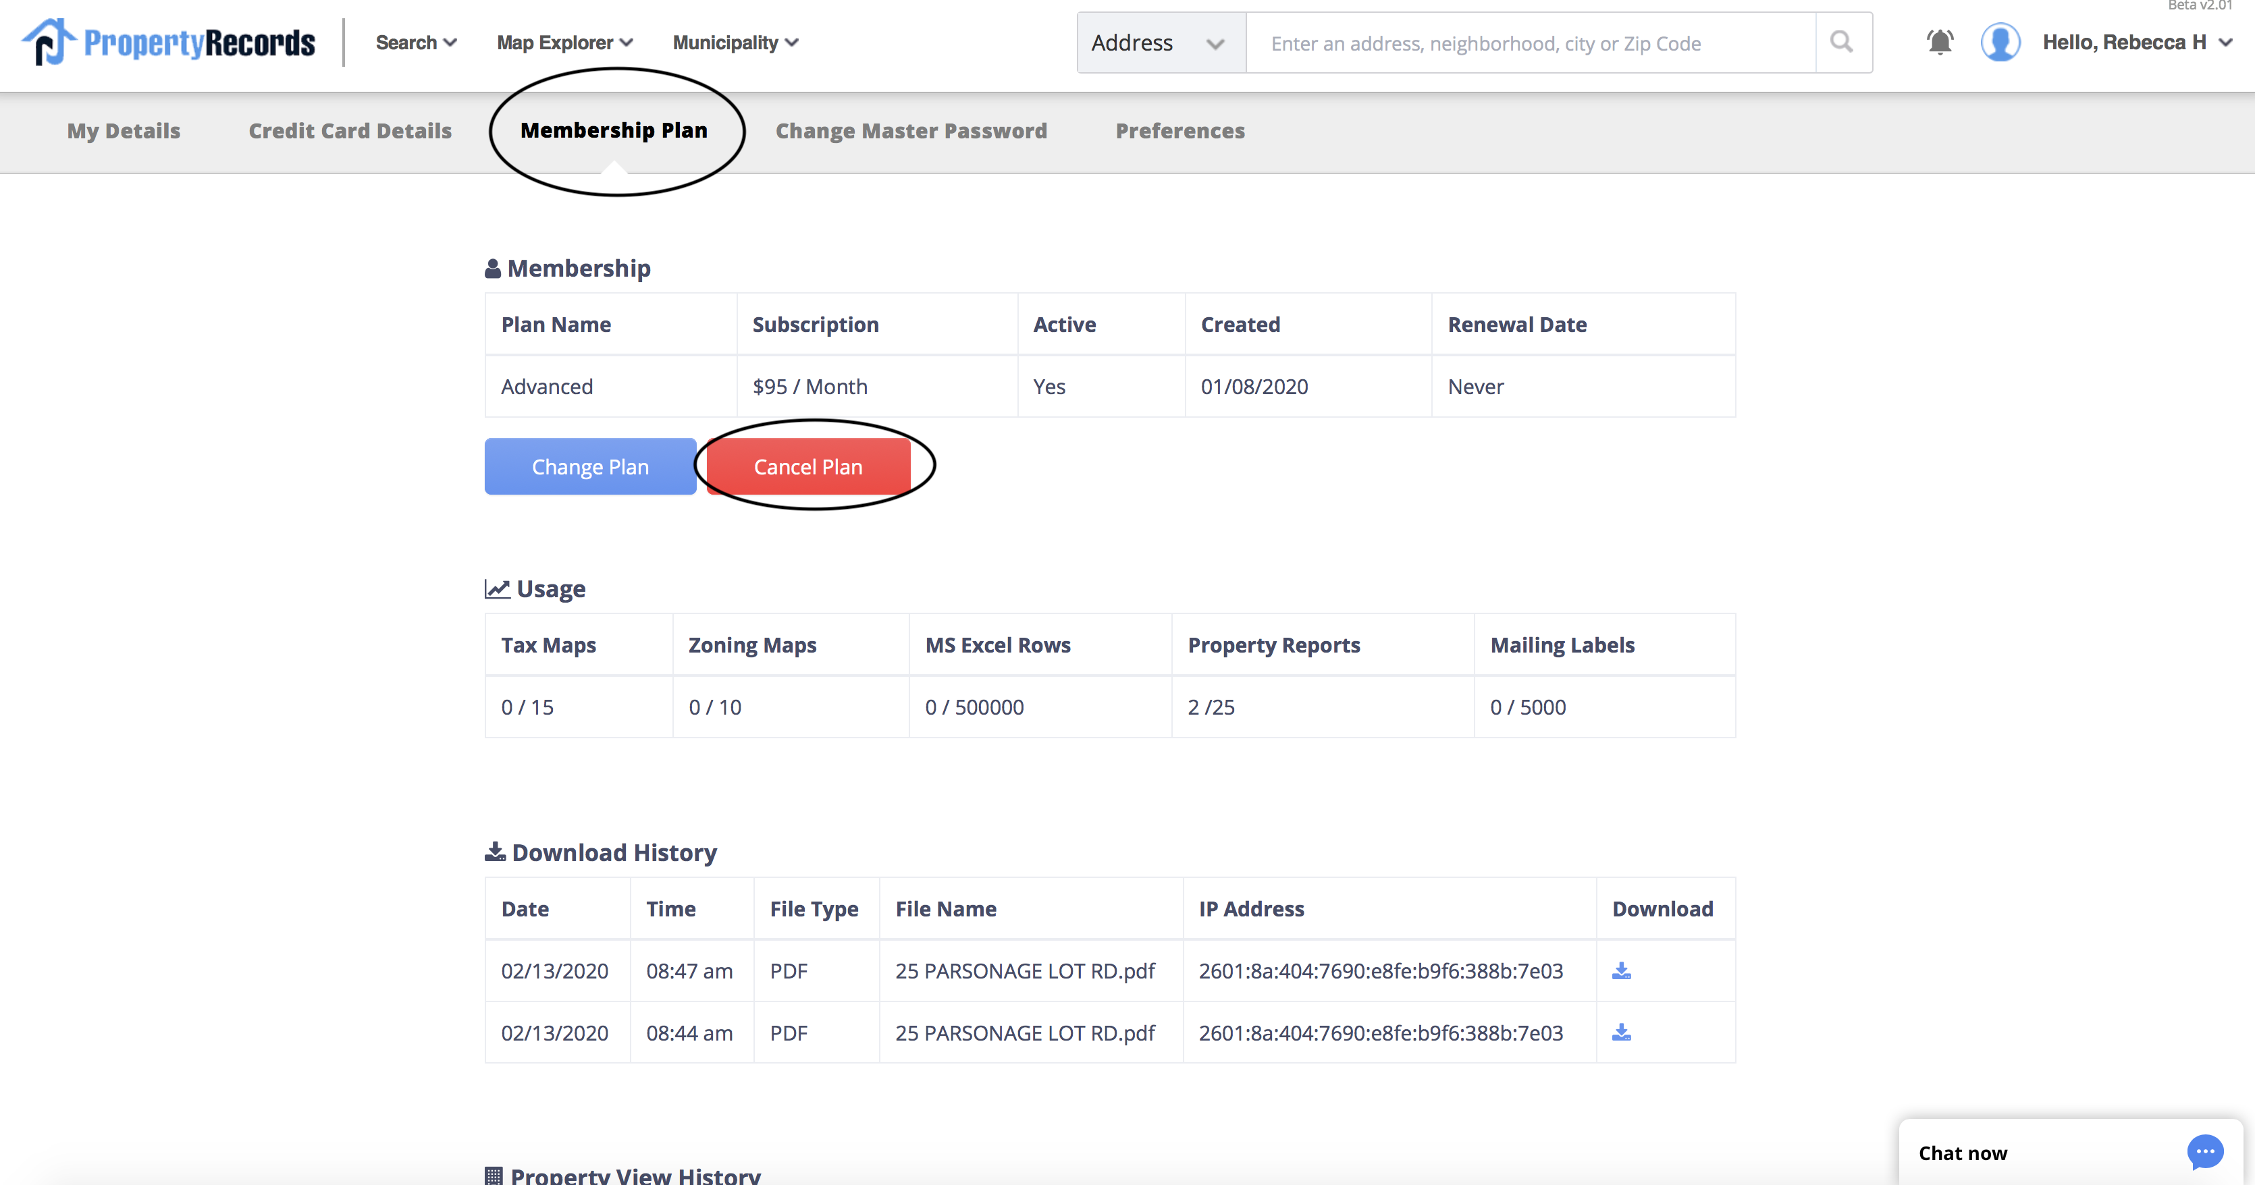Click file name in 08:47 am row
The height and width of the screenshot is (1185, 2255).
tap(1025, 972)
